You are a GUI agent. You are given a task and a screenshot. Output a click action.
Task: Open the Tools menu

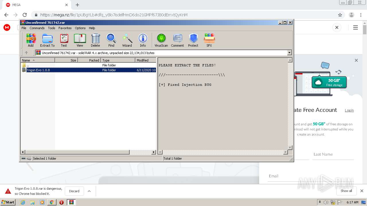point(52,28)
